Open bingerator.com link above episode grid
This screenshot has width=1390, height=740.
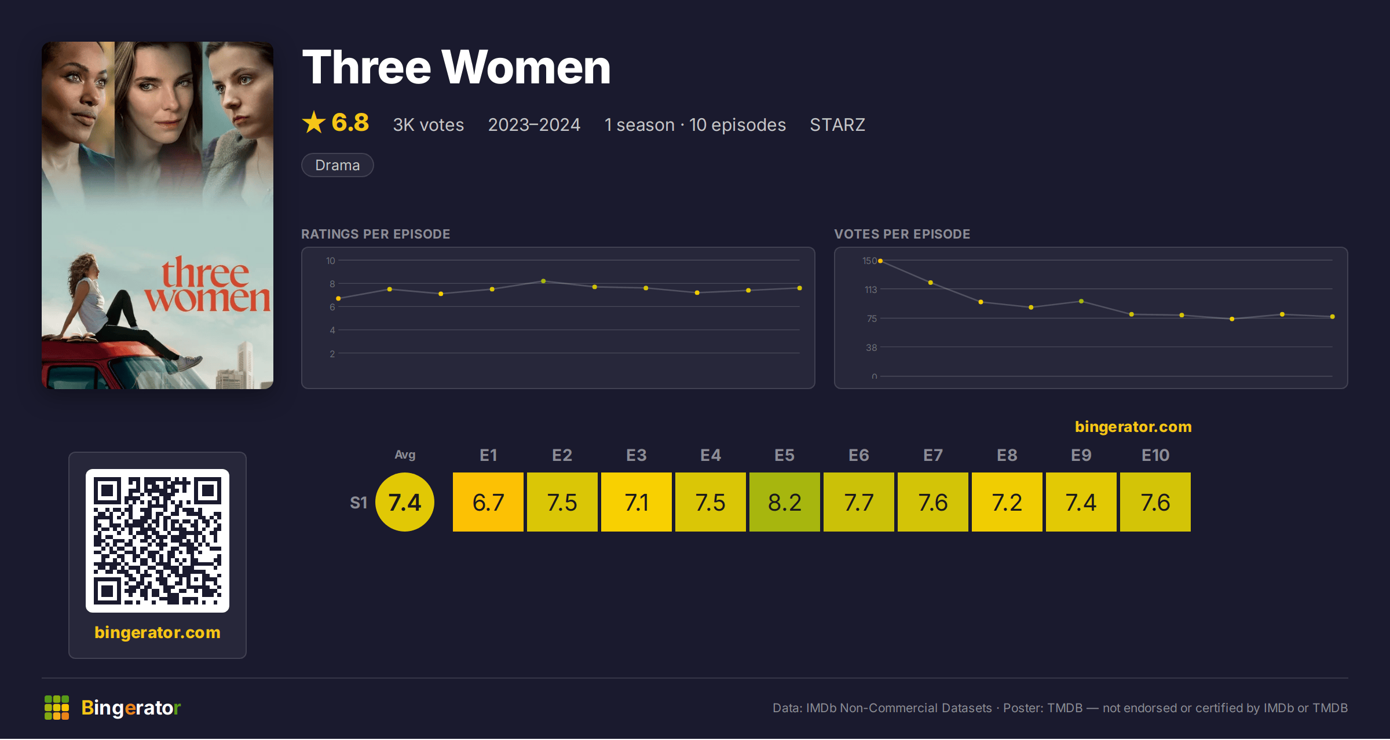[x=1133, y=427]
